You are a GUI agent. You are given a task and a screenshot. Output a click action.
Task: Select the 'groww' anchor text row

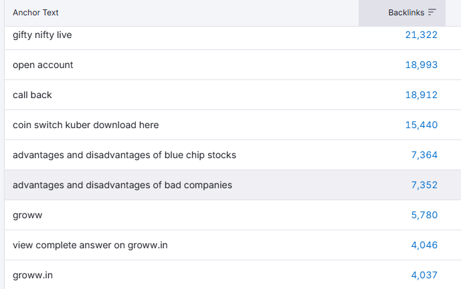point(233,215)
